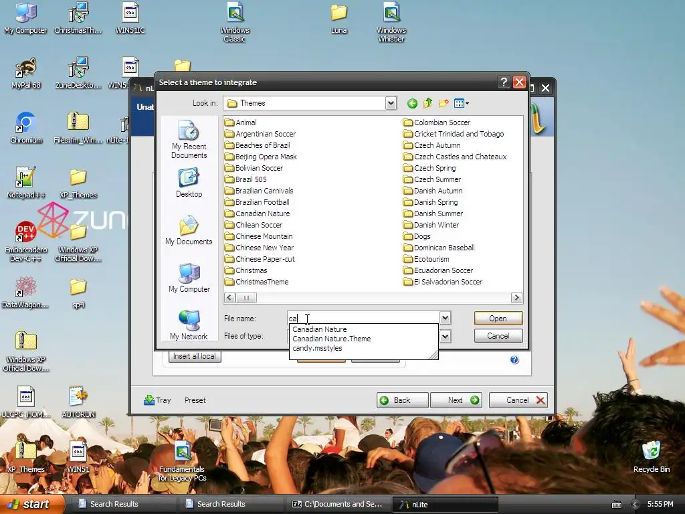Expand the Look in folder dropdown
The width and height of the screenshot is (685, 514).
pos(391,104)
